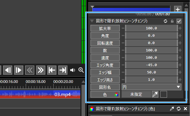Jump to the end with arrow-to-bar icon
190x116 pixels.
(x=63, y=70)
